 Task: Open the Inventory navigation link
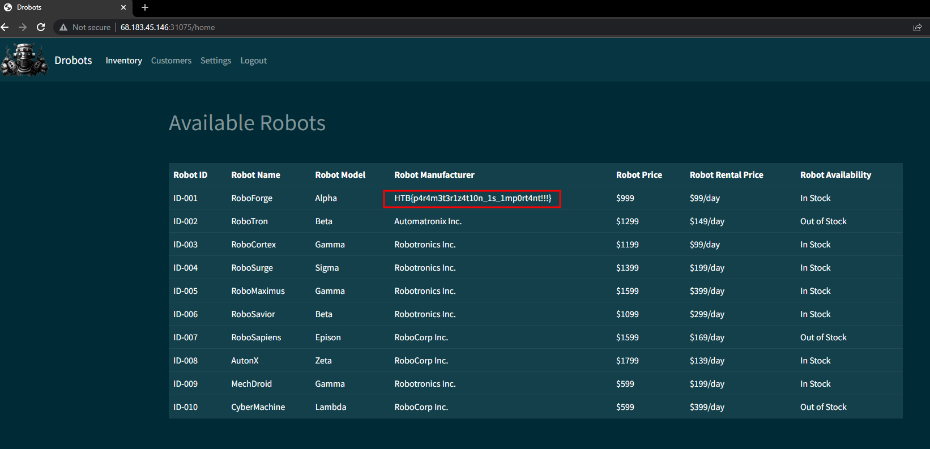(x=123, y=61)
